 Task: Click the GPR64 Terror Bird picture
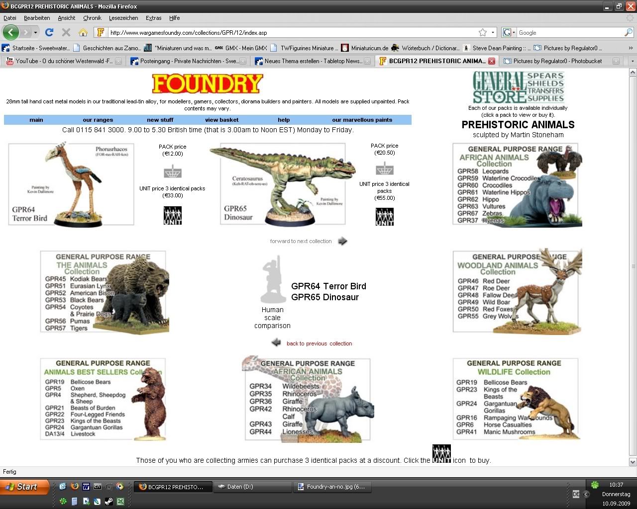click(x=71, y=184)
